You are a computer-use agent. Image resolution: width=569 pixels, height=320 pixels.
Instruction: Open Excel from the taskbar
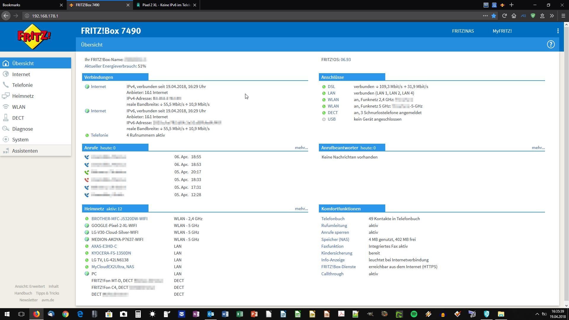[239, 314]
